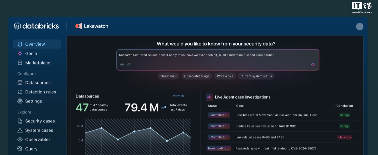Select the Marketplace storefront icon
Screen dimensions: 378x155
click(20, 63)
